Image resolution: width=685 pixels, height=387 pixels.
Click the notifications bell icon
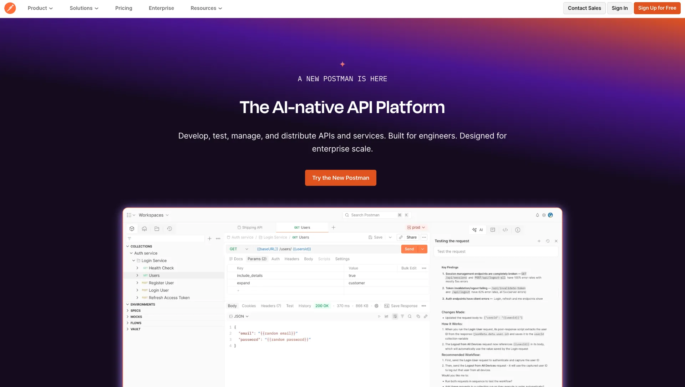pos(537,215)
